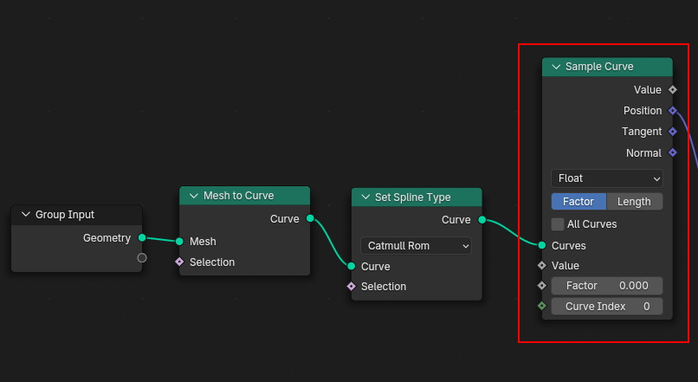This screenshot has width=698, height=382.
Task: Select the Group Input node header
Action: (x=76, y=215)
